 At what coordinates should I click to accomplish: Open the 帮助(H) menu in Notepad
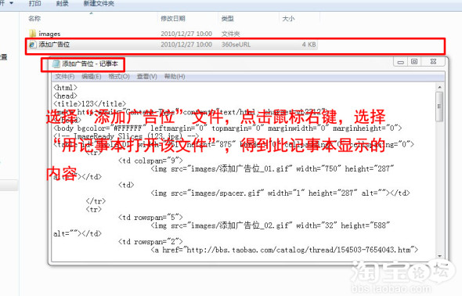click(175, 77)
